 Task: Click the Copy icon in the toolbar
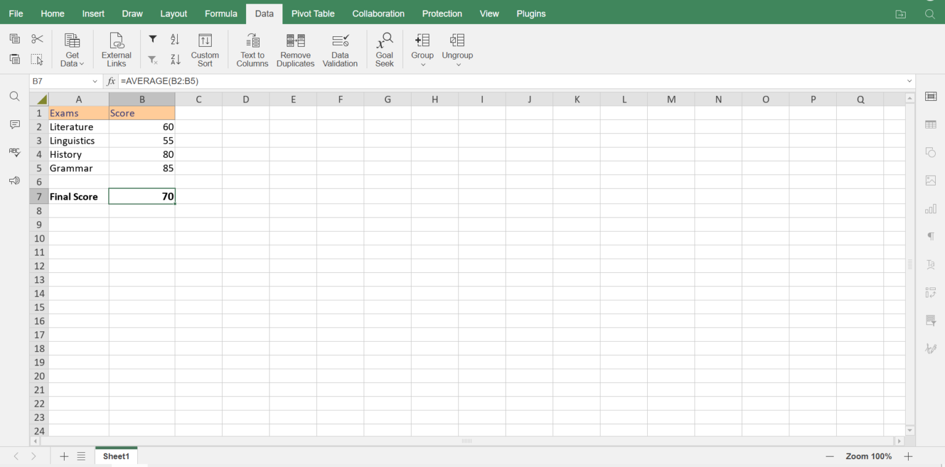pos(15,39)
